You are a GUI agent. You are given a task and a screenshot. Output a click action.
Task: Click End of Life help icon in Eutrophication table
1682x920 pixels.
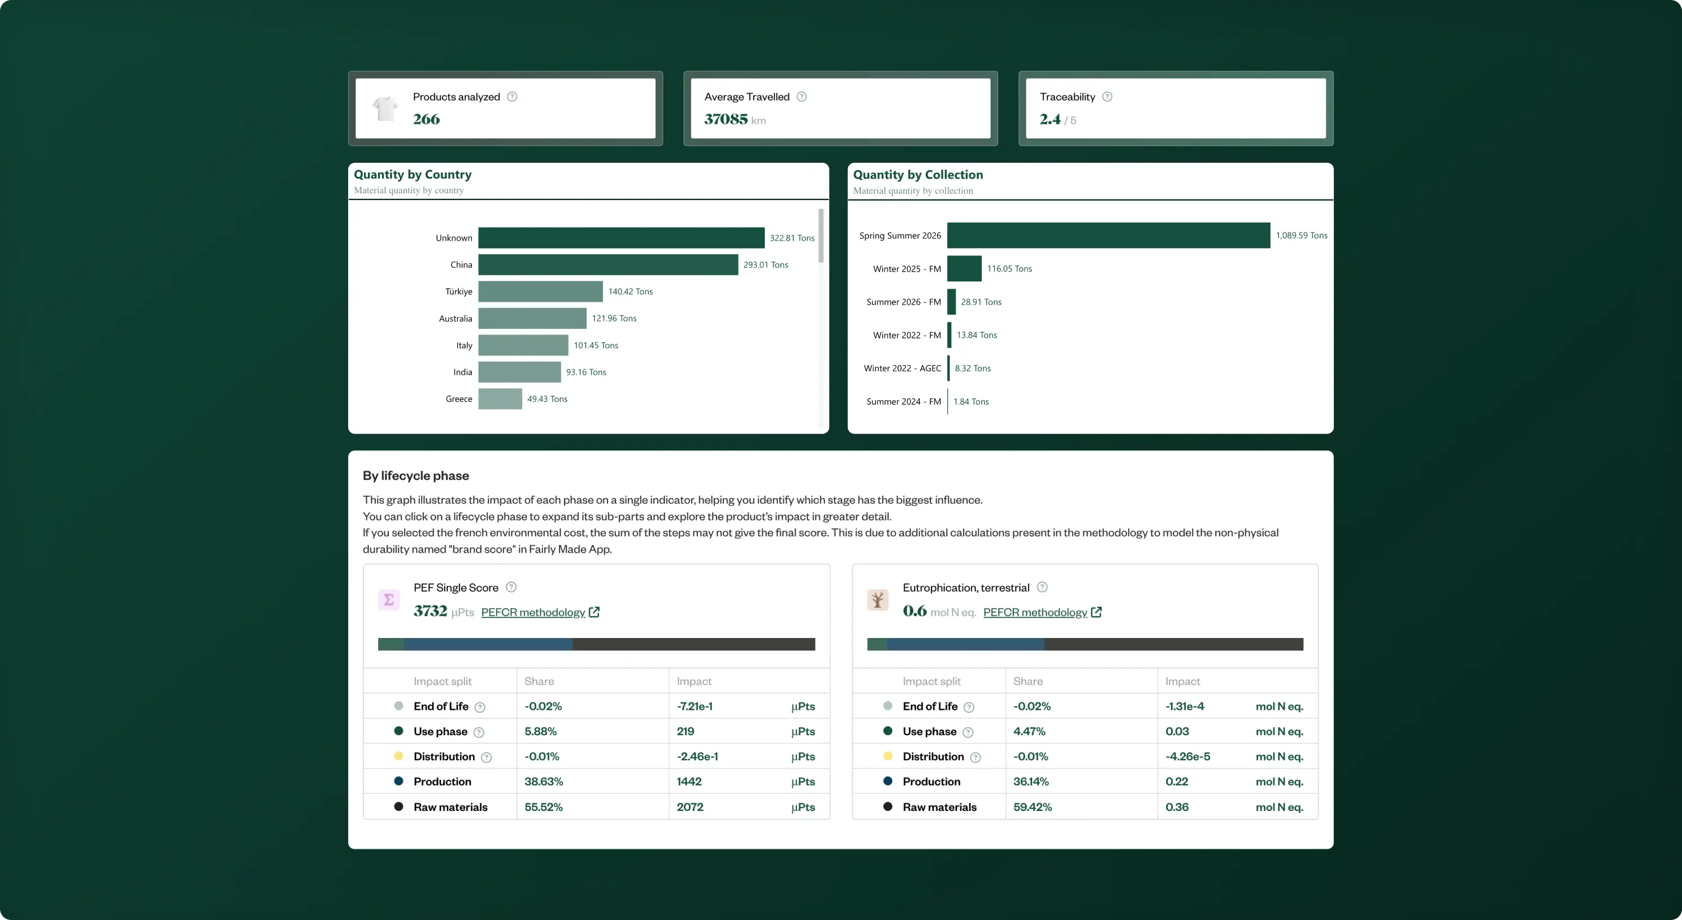[x=969, y=707]
